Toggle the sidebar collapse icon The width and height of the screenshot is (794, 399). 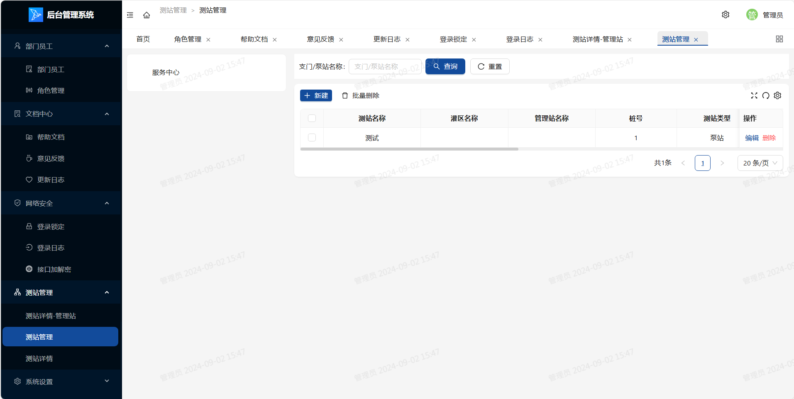click(x=130, y=15)
